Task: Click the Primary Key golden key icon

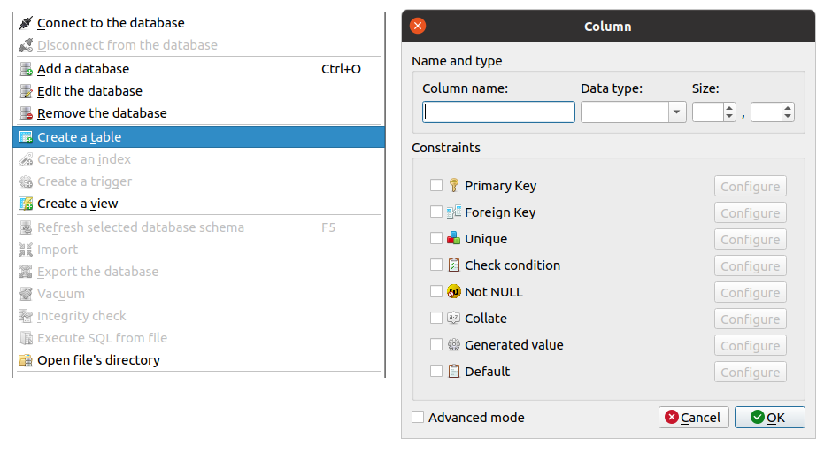Action: click(x=454, y=185)
